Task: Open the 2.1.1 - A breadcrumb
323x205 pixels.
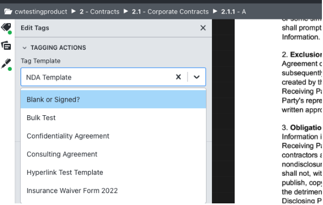Action: tap(234, 11)
